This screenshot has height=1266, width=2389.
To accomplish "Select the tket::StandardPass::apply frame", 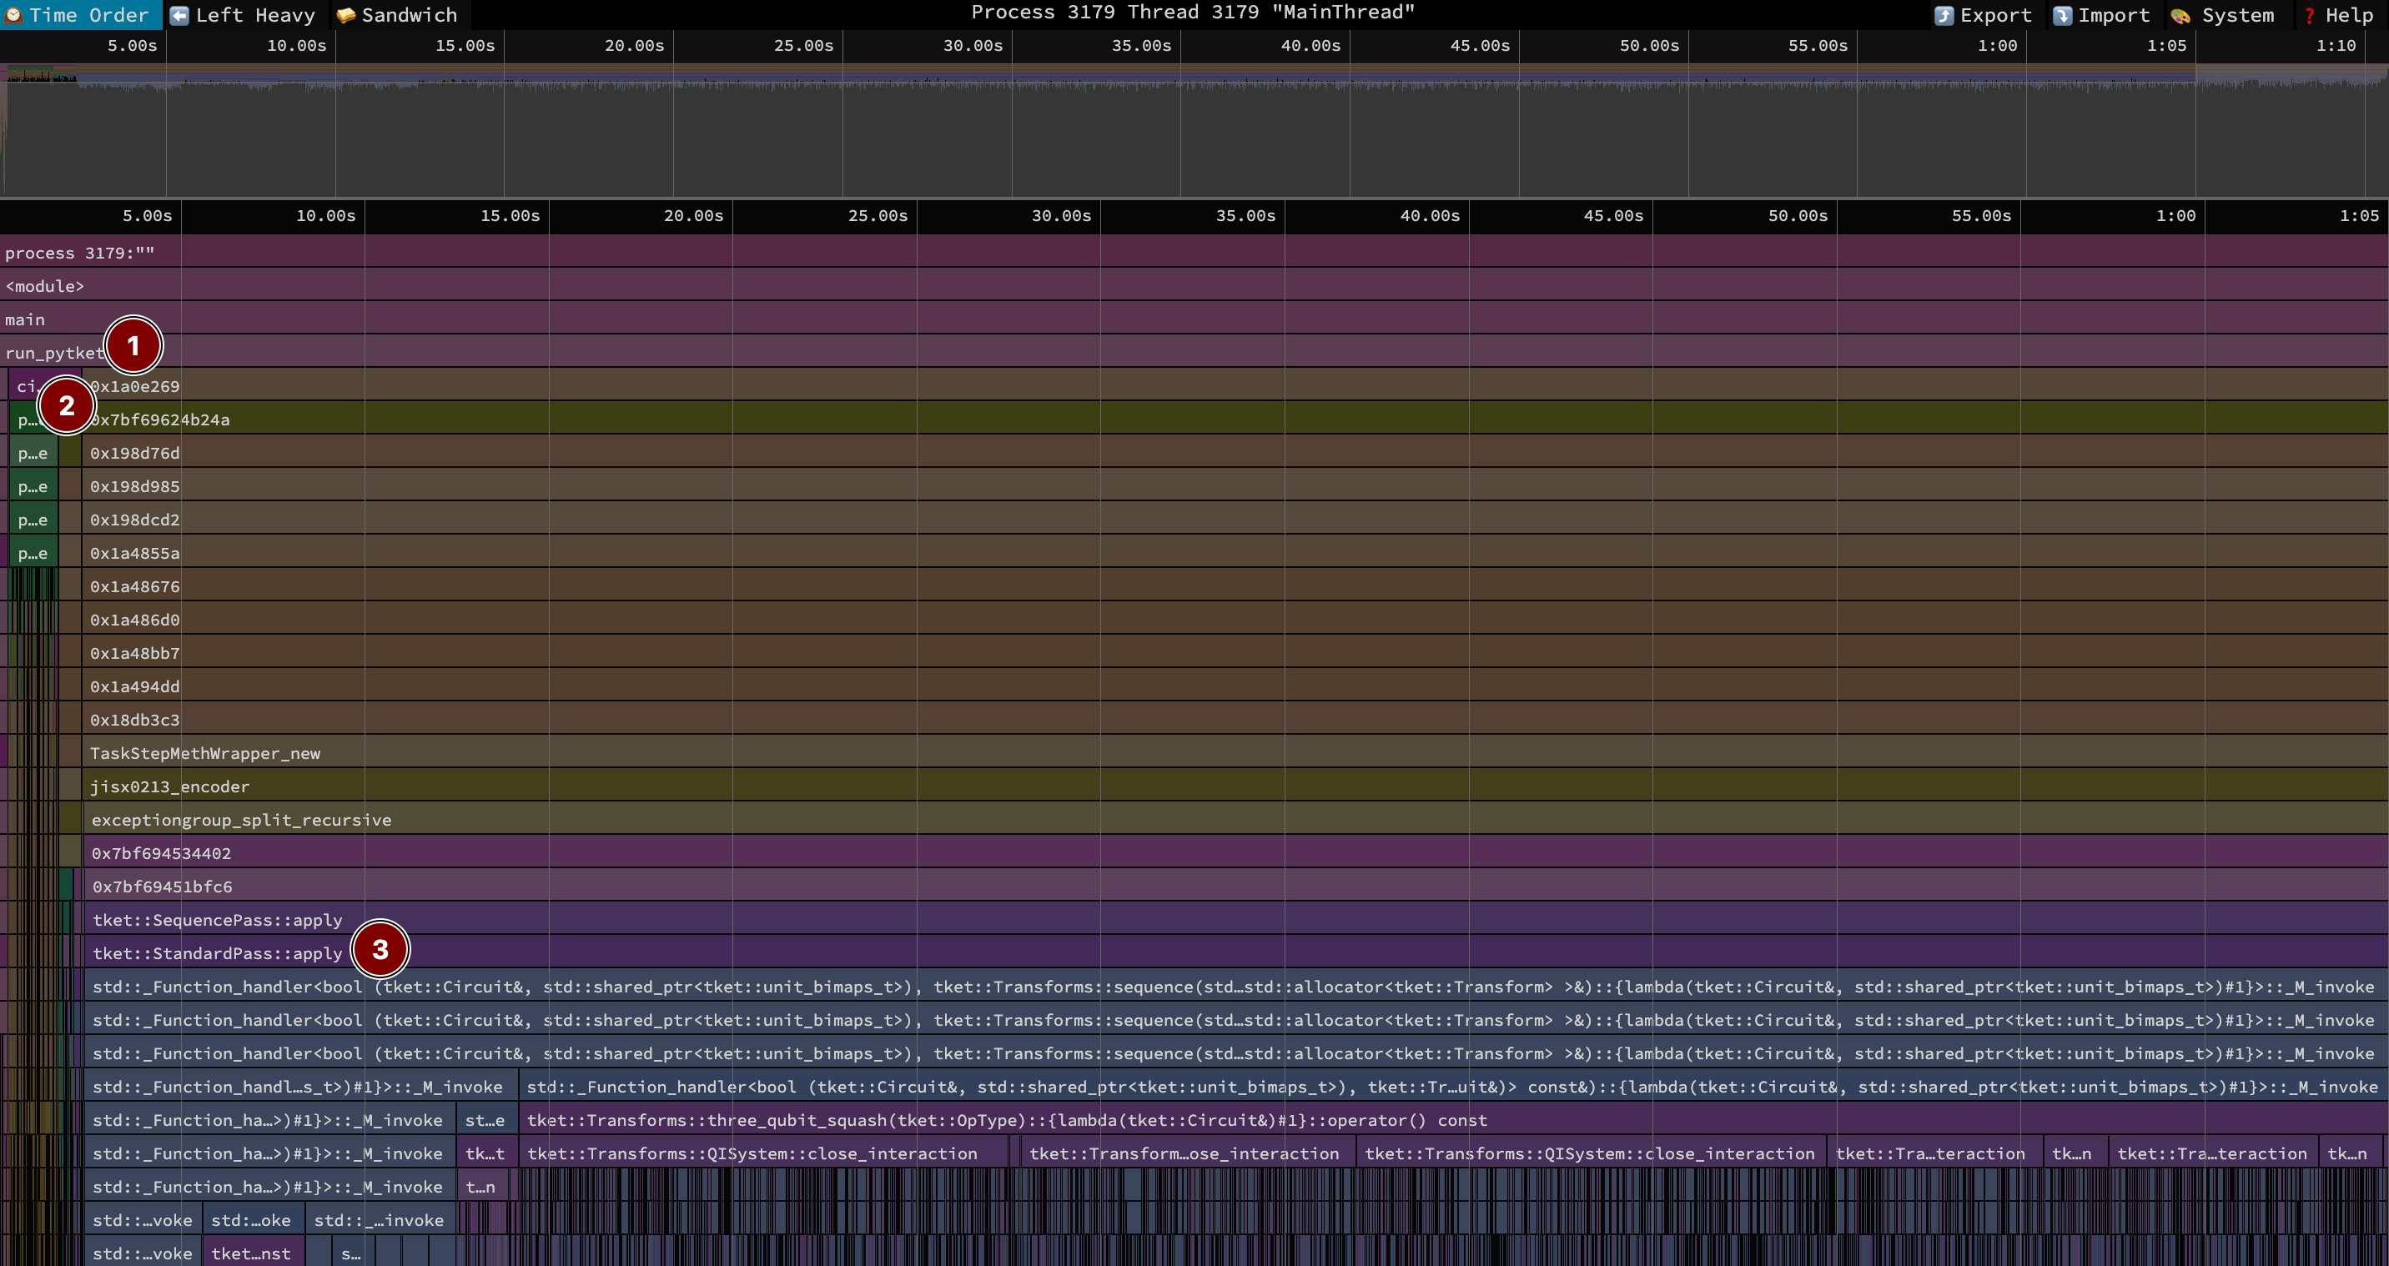I will coord(217,953).
